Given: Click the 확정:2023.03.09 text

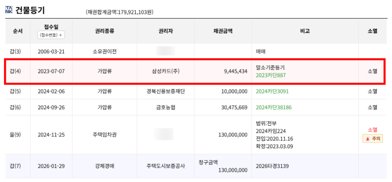Looking at the screenshot, I should tap(274, 147).
